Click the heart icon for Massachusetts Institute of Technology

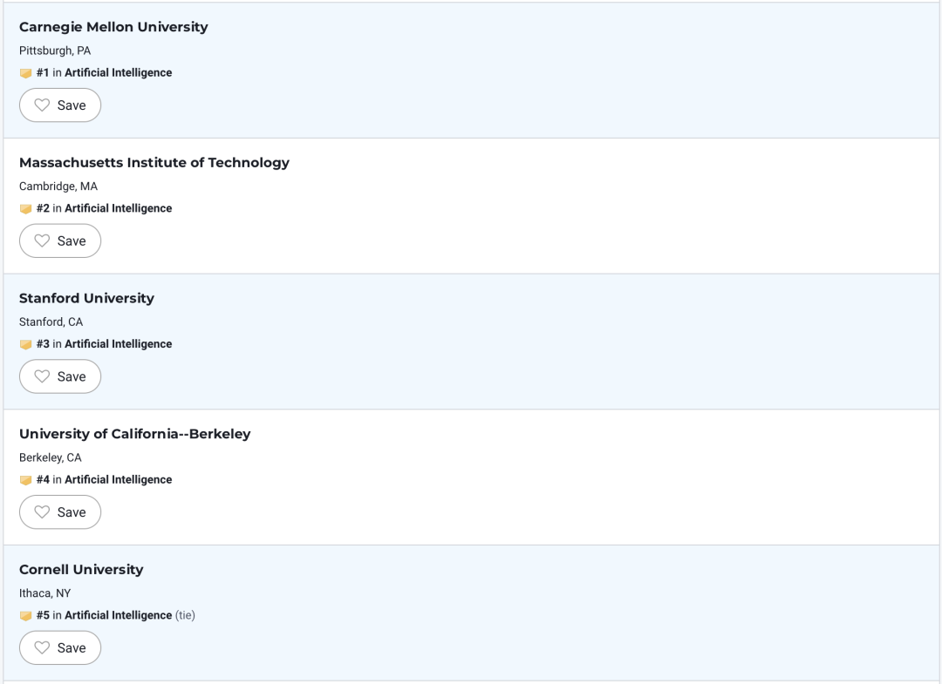(x=42, y=240)
